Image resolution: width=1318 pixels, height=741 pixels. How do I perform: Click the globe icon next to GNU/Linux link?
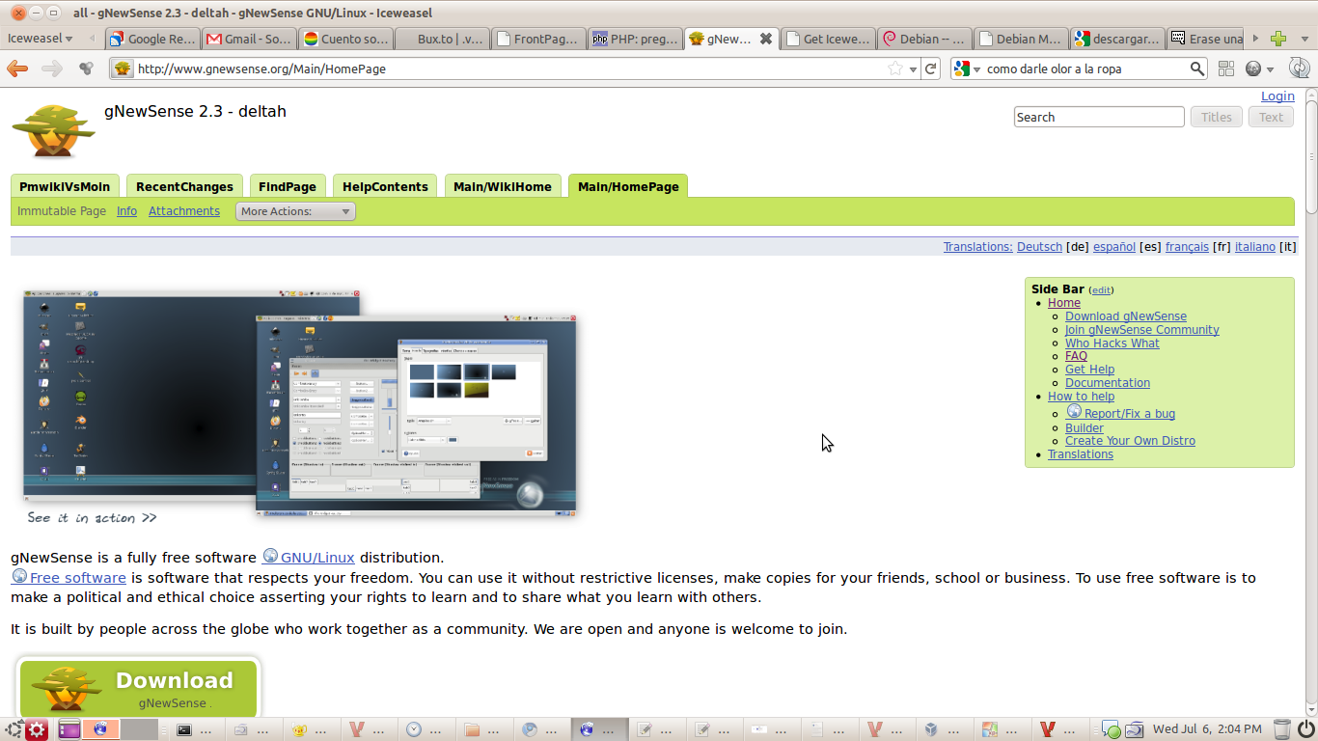270,556
